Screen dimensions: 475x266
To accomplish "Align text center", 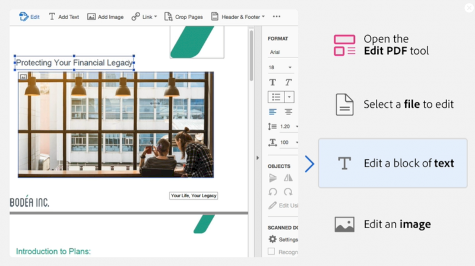I will click(x=288, y=112).
